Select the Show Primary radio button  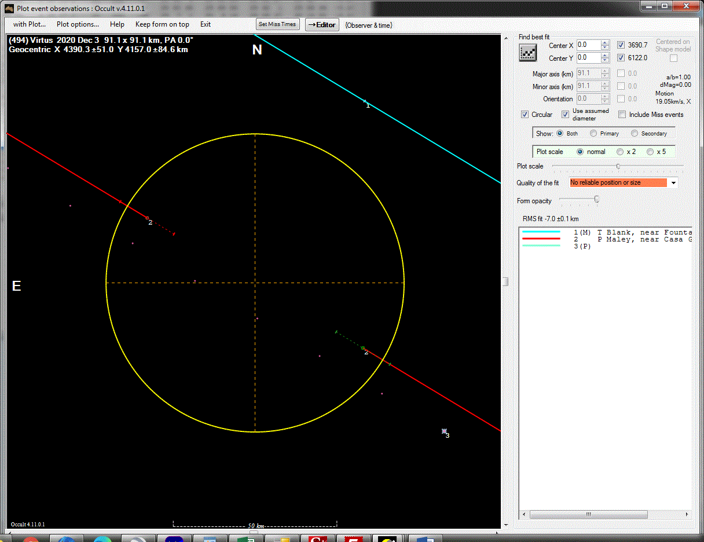(593, 133)
